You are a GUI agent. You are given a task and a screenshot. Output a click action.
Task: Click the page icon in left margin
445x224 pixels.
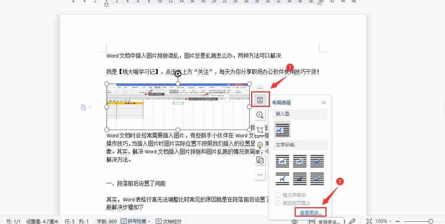[83, 107]
